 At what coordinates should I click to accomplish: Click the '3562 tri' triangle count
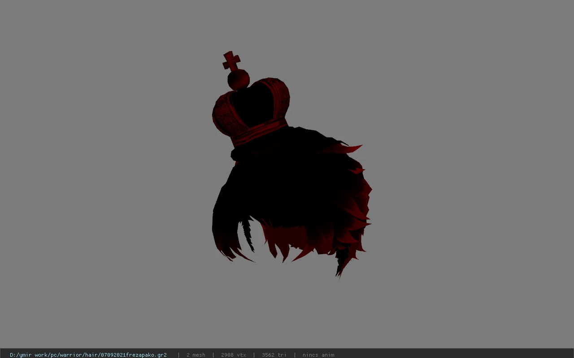(274, 355)
